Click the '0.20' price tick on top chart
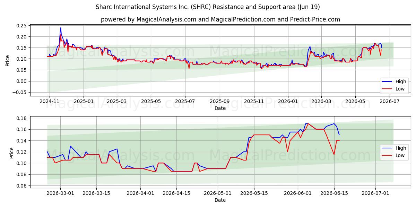The width and height of the screenshot is (416, 208). point(21,37)
